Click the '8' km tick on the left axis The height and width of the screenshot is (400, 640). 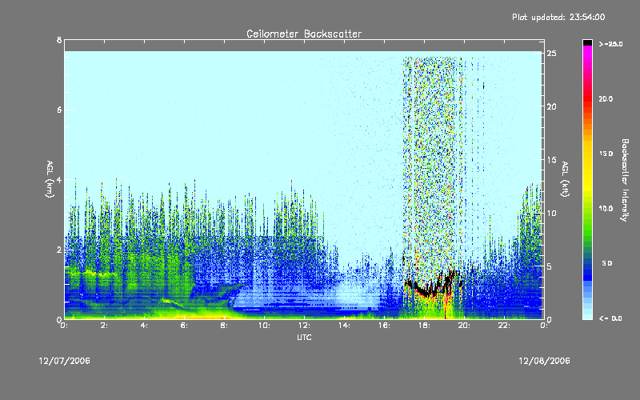tap(59, 40)
